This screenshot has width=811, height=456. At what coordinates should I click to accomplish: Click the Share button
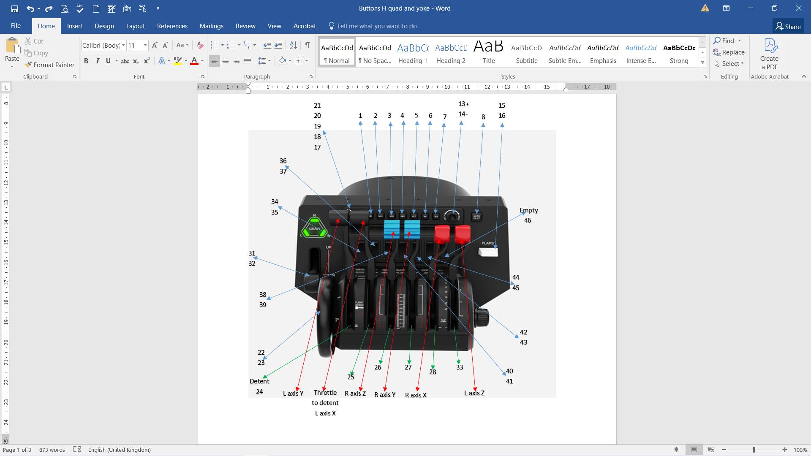[x=788, y=27]
